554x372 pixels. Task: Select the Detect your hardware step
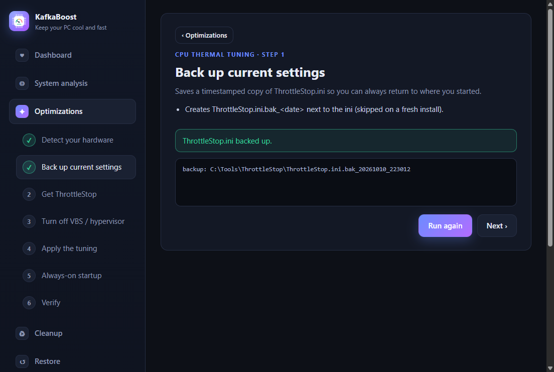(76, 140)
